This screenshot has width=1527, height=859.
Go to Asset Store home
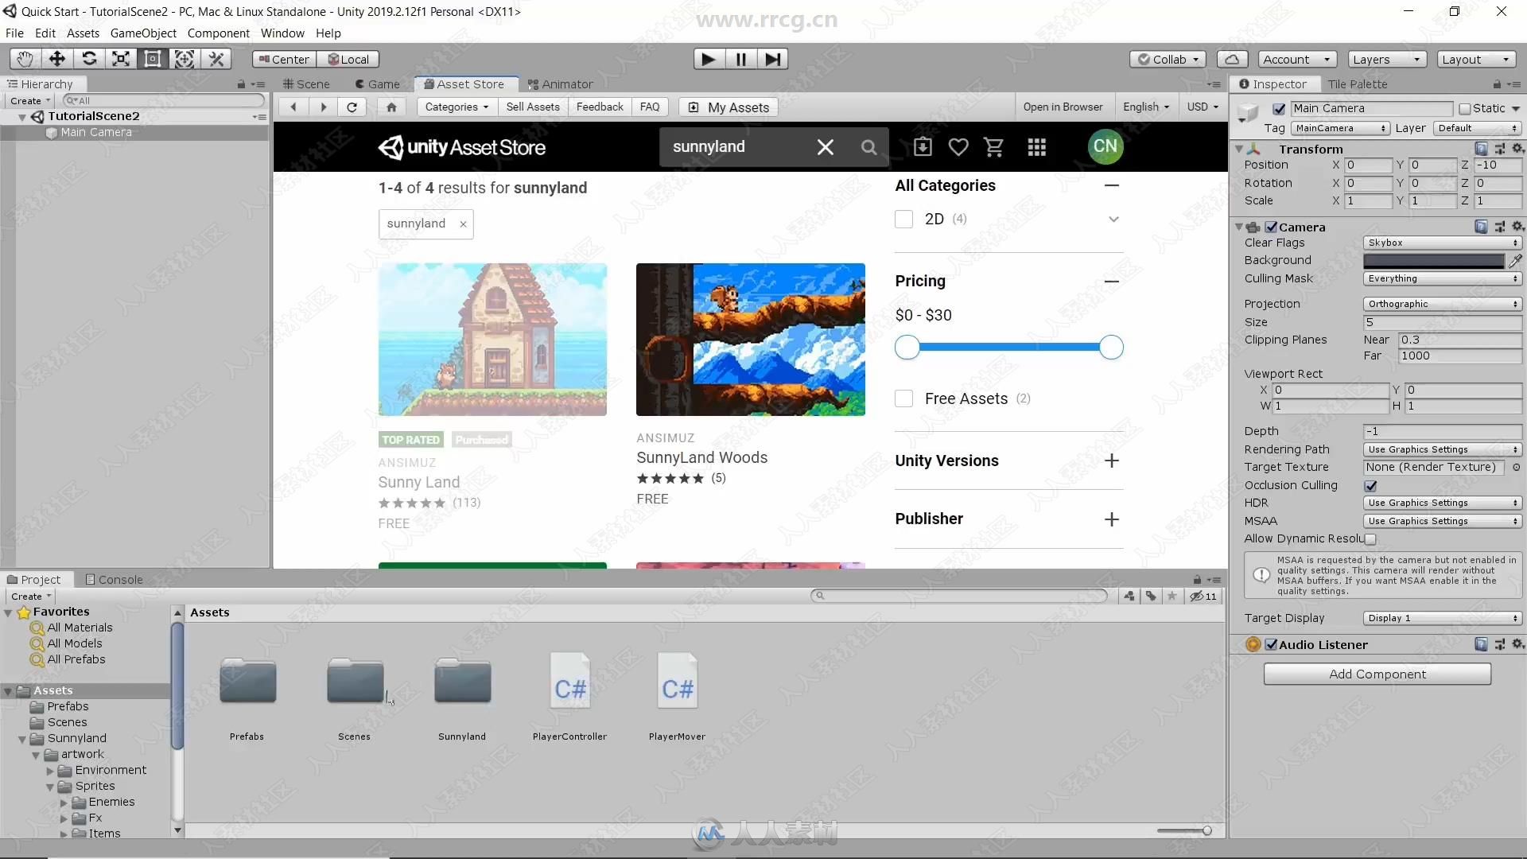(x=391, y=107)
